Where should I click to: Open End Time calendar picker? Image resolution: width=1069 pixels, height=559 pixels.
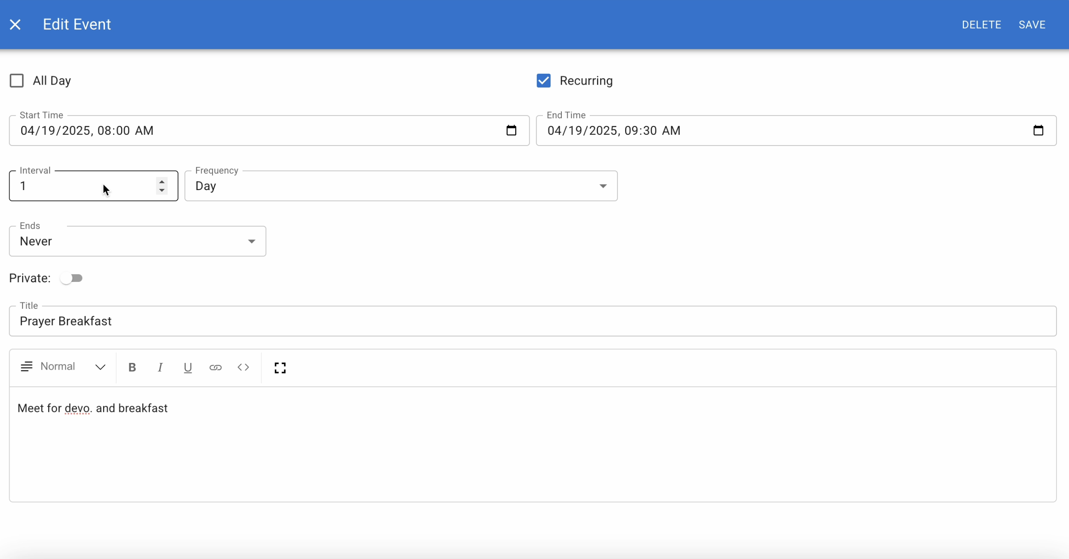point(1038,130)
